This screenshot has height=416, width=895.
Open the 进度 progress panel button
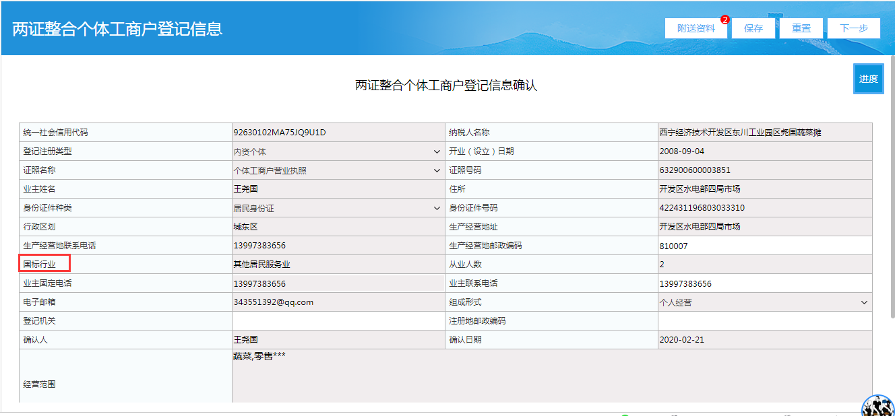(869, 79)
